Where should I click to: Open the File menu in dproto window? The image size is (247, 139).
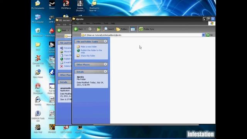(75, 23)
